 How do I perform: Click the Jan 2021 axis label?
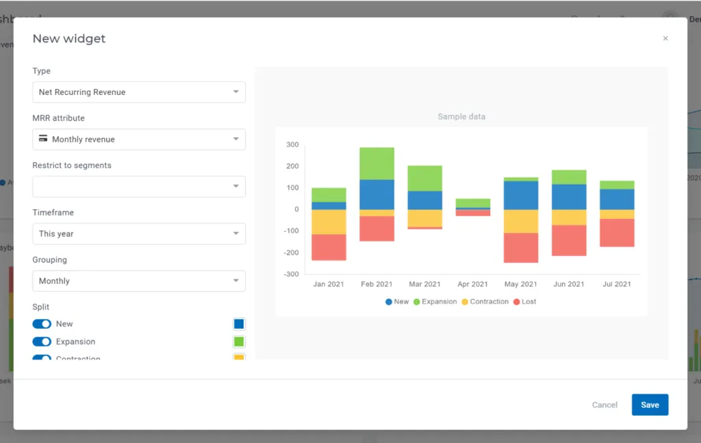[x=329, y=284]
